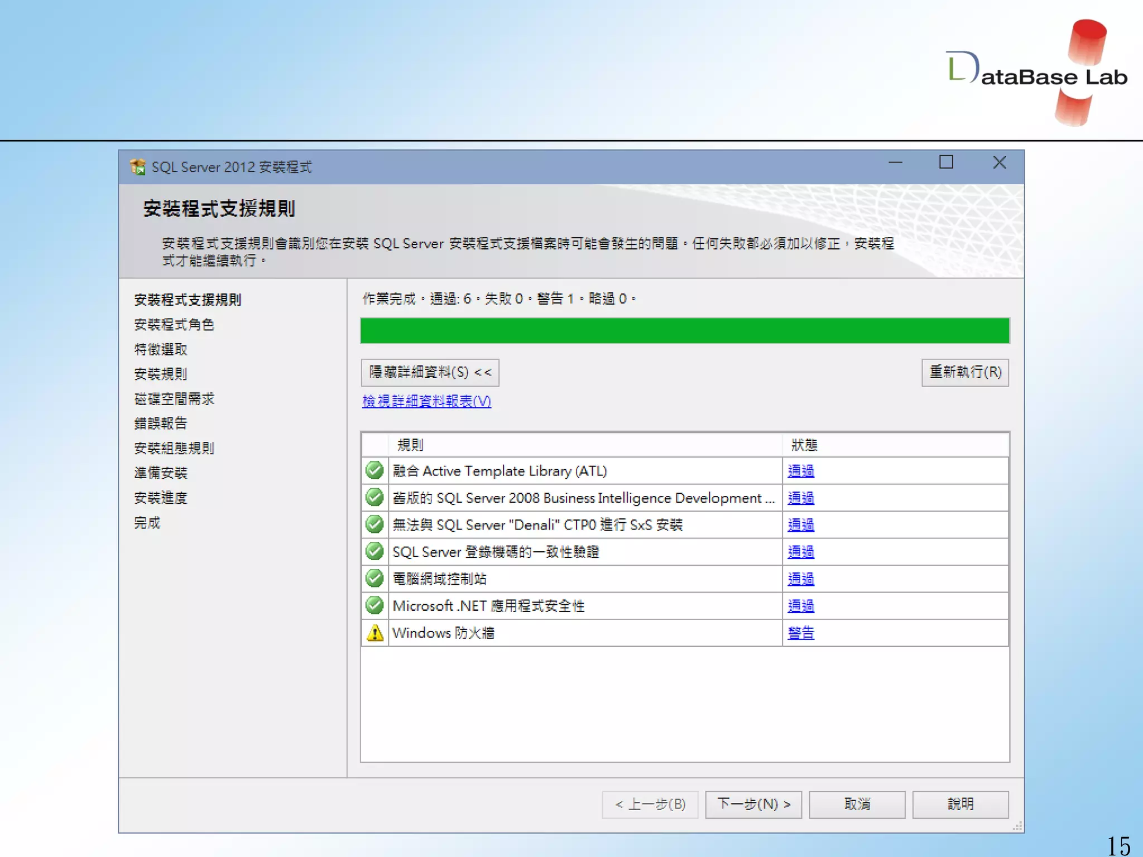Open 警告 link for Windows 防火牆
Viewport: 1143px width, 857px height.
(801, 633)
